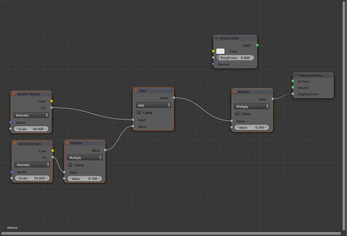Open Intensity dropdown on the Scale 40.000 Voronoi
The width and height of the screenshot is (347, 236).
[x=31, y=115]
